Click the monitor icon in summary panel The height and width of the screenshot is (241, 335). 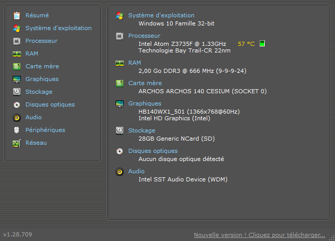120,104
